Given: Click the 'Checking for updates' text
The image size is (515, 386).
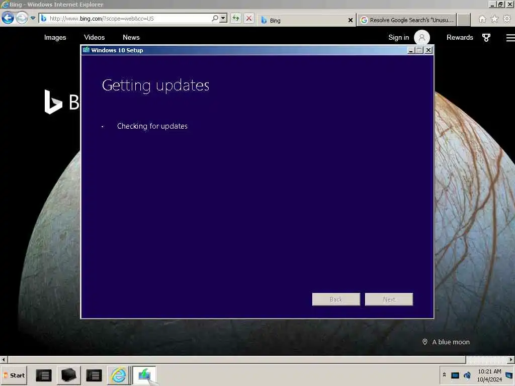Looking at the screenshot, I should (152, 126).
